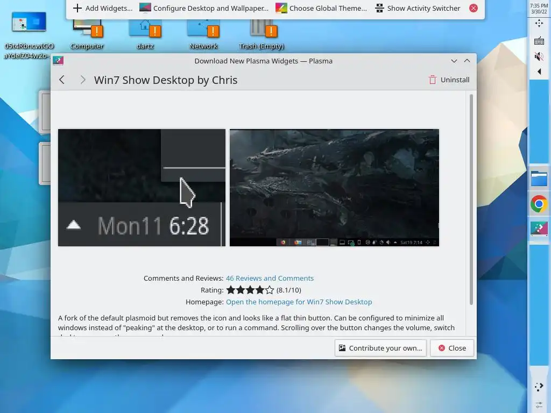Image resolution: width=551 pixels, height=413 pixels.
Task: Launch Google Chrome from the panel
Action: click(539, 204)
